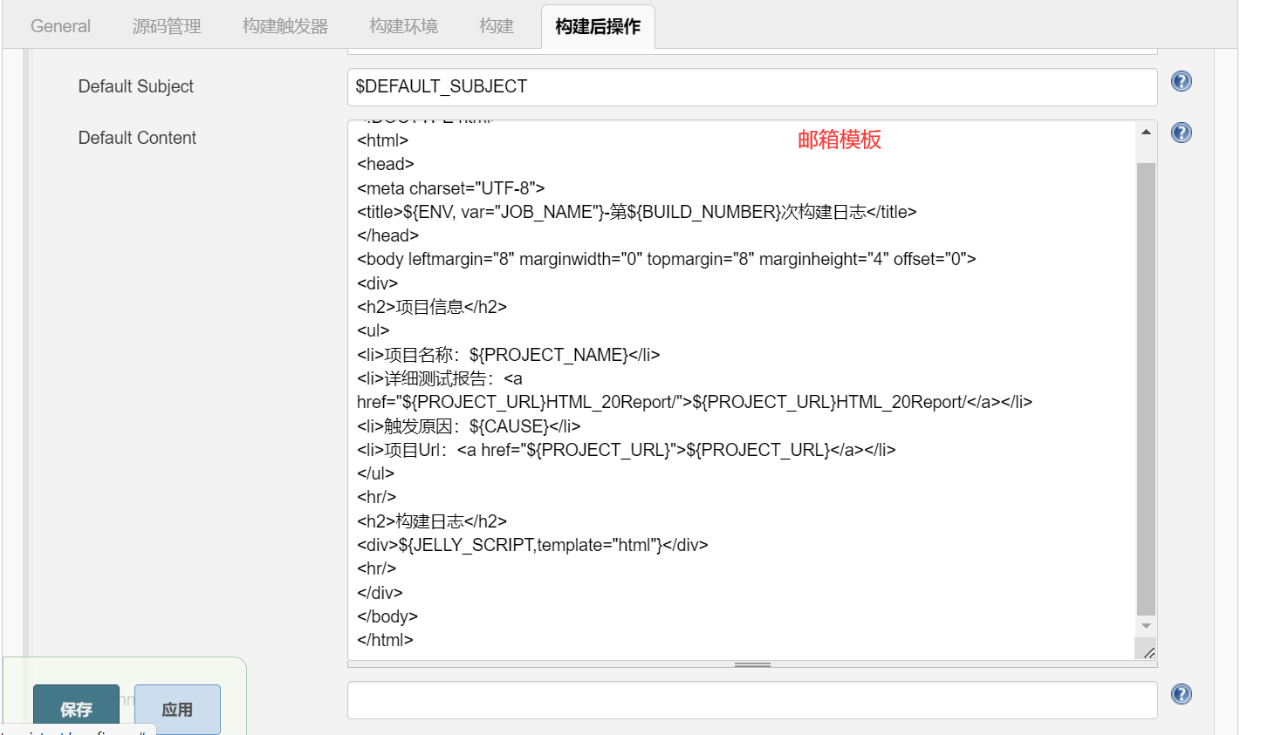1261x735 pixels.
Task: Click the textarea scrollbar up arrow
Action: click(x=1146, y=133)
